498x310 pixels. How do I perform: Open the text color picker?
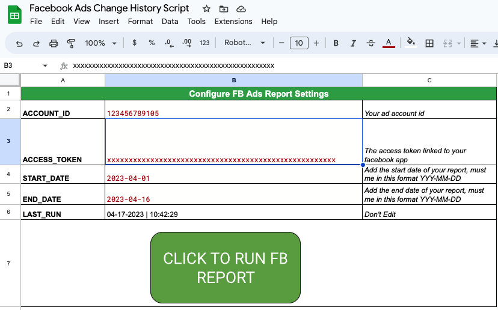pyautogui.click(x=389, y=43)
